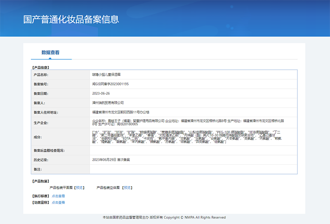Click the 备案编号 value 闽G妆网备字2023001195

(111, 84)
